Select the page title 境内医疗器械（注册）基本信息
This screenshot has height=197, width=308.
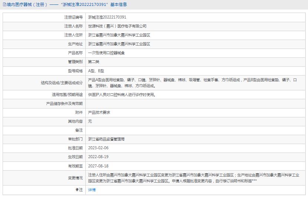(67, 4)
